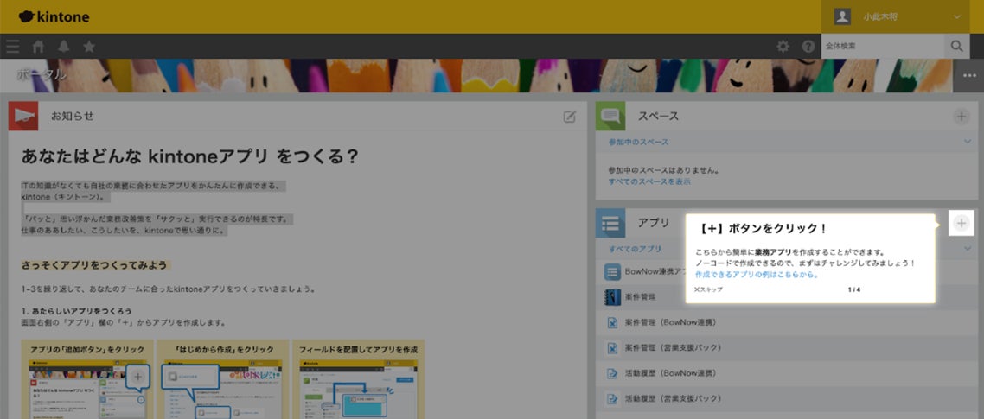Click the BowNow連携 app icon
The image size is (984, 419).
(x=612, y=271)
